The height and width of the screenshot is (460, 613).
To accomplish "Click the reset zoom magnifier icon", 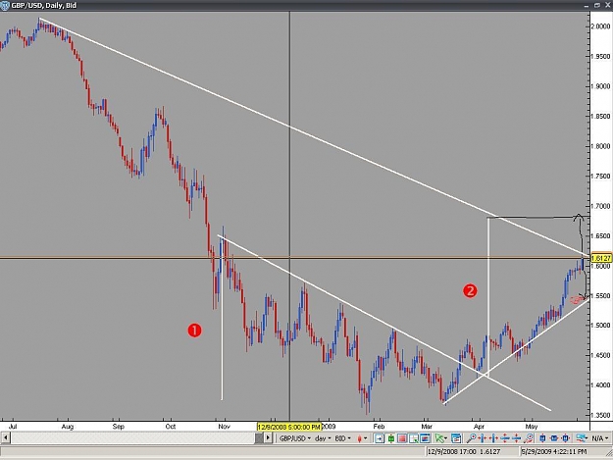I will (528, 438).
